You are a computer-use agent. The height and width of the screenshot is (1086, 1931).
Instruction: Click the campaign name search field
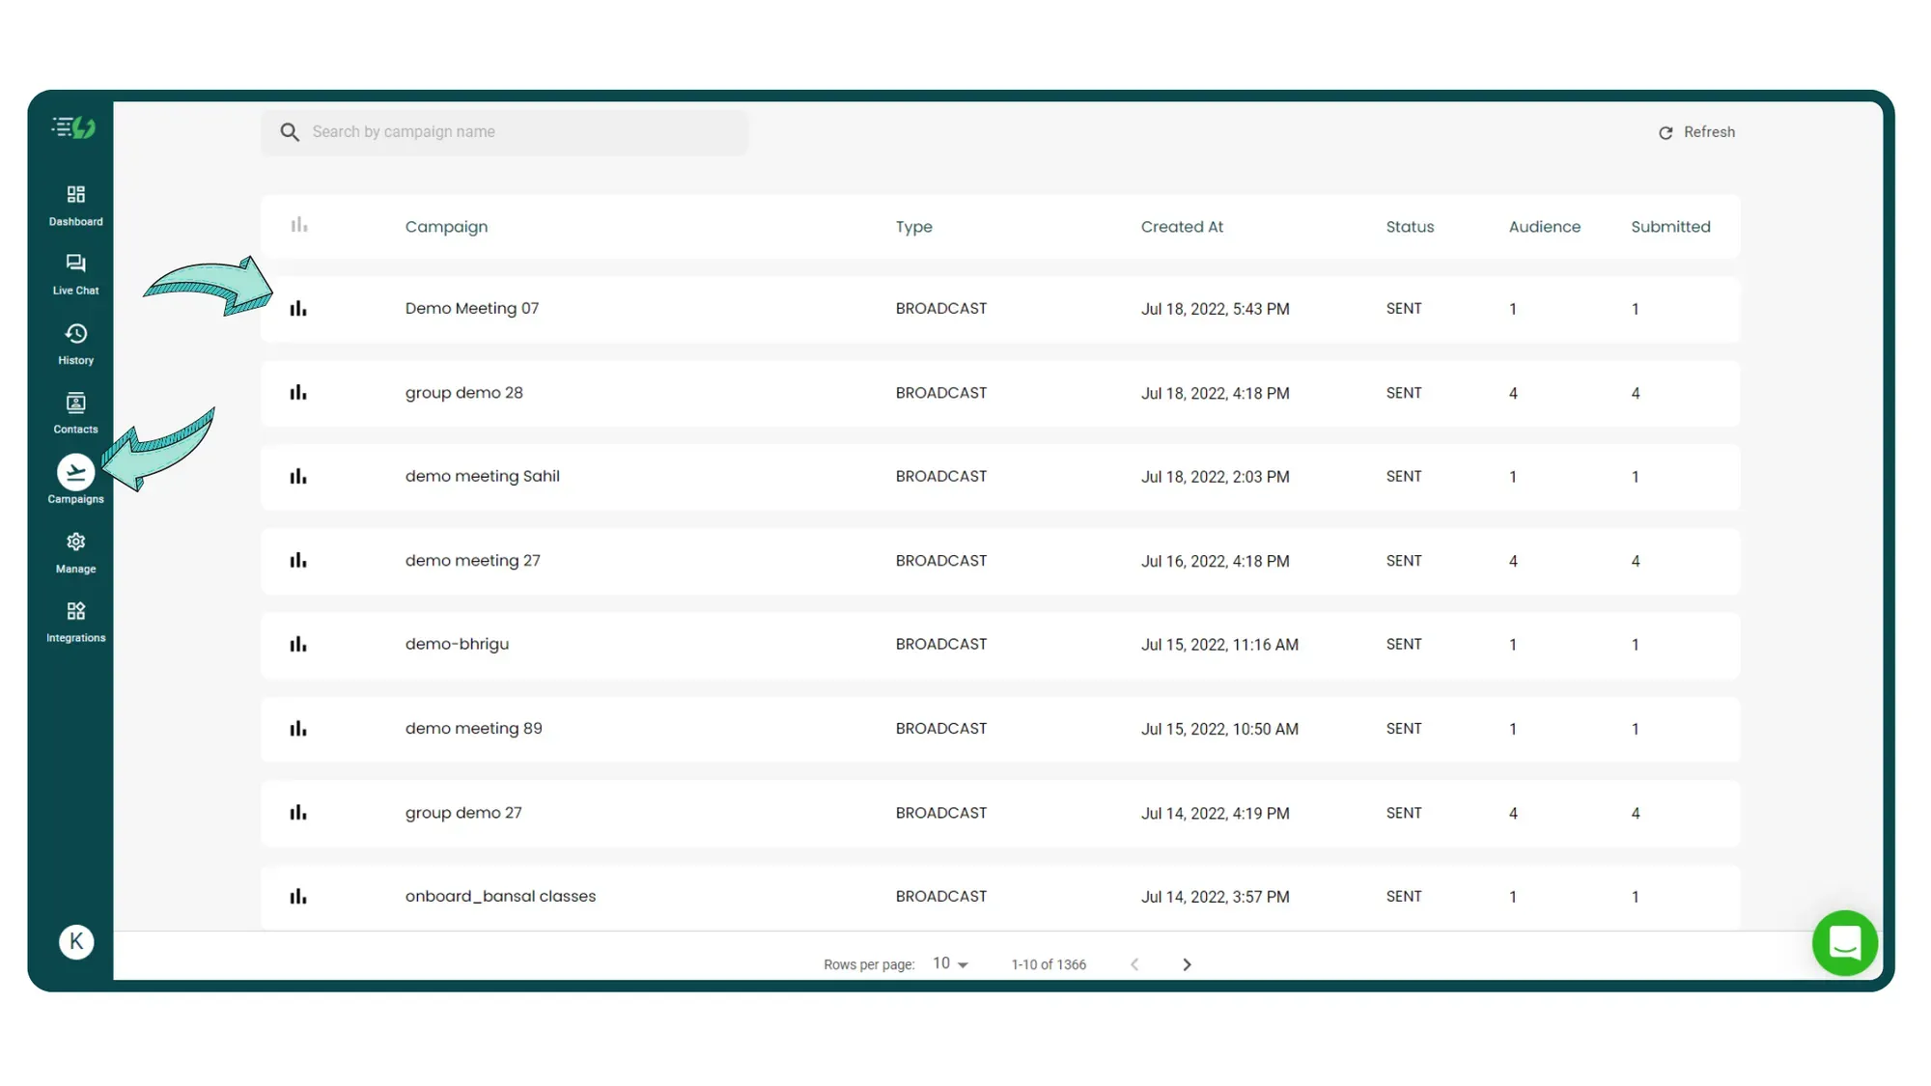(502, 131)
